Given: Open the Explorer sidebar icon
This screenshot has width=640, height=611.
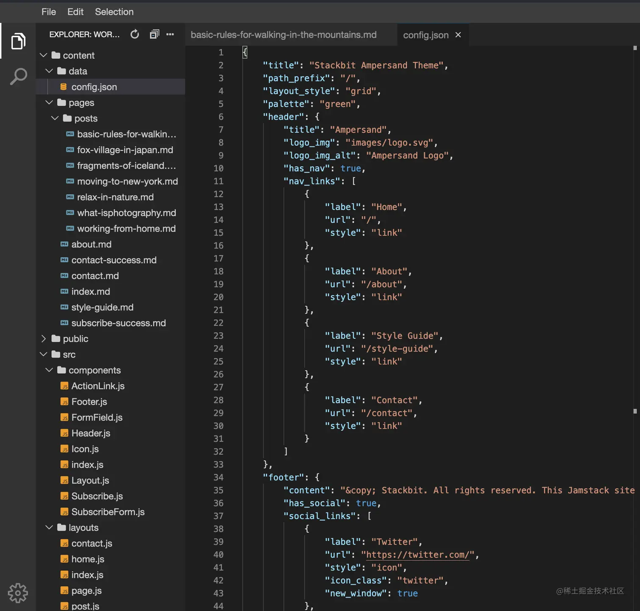Looking at the screenshot, I should [x=18, y=41].
